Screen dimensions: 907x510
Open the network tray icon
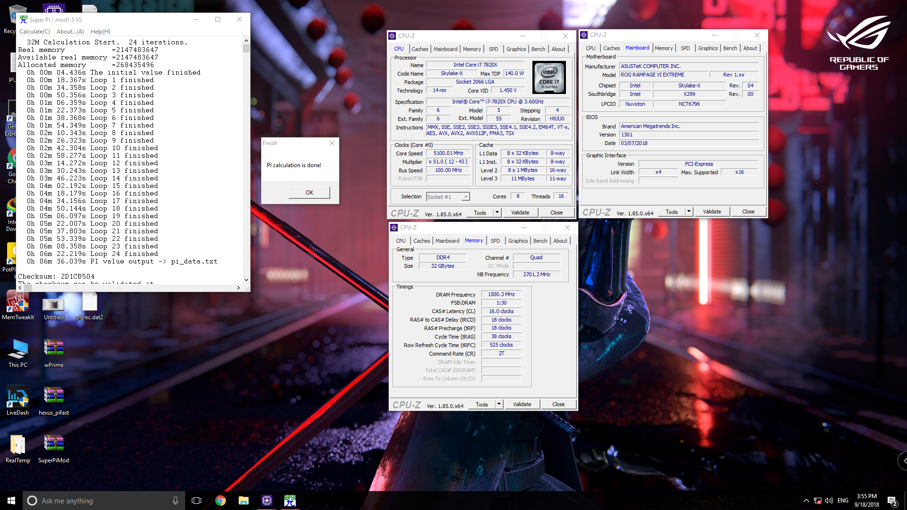(818, 501)
